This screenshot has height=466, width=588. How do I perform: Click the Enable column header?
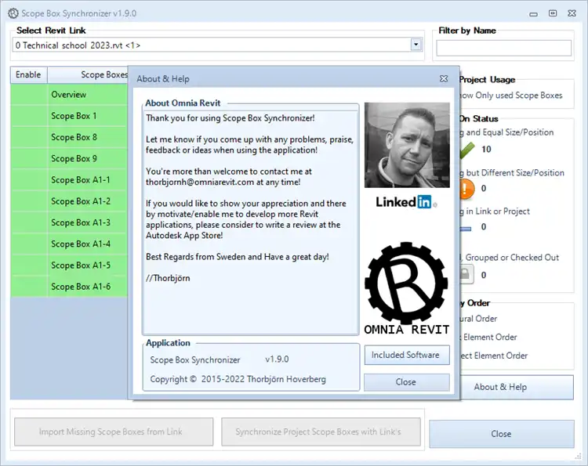click(x=28, y=75)
